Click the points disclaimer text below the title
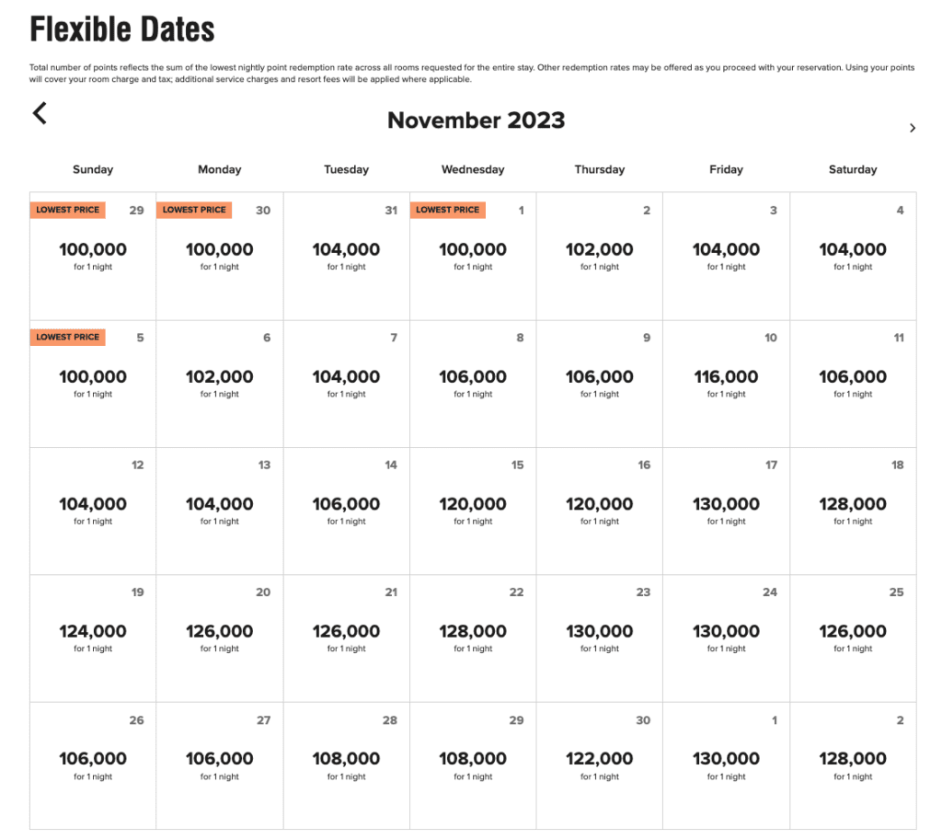The width and height of the screenshot is (942, 839). click(x=472, y=72)
